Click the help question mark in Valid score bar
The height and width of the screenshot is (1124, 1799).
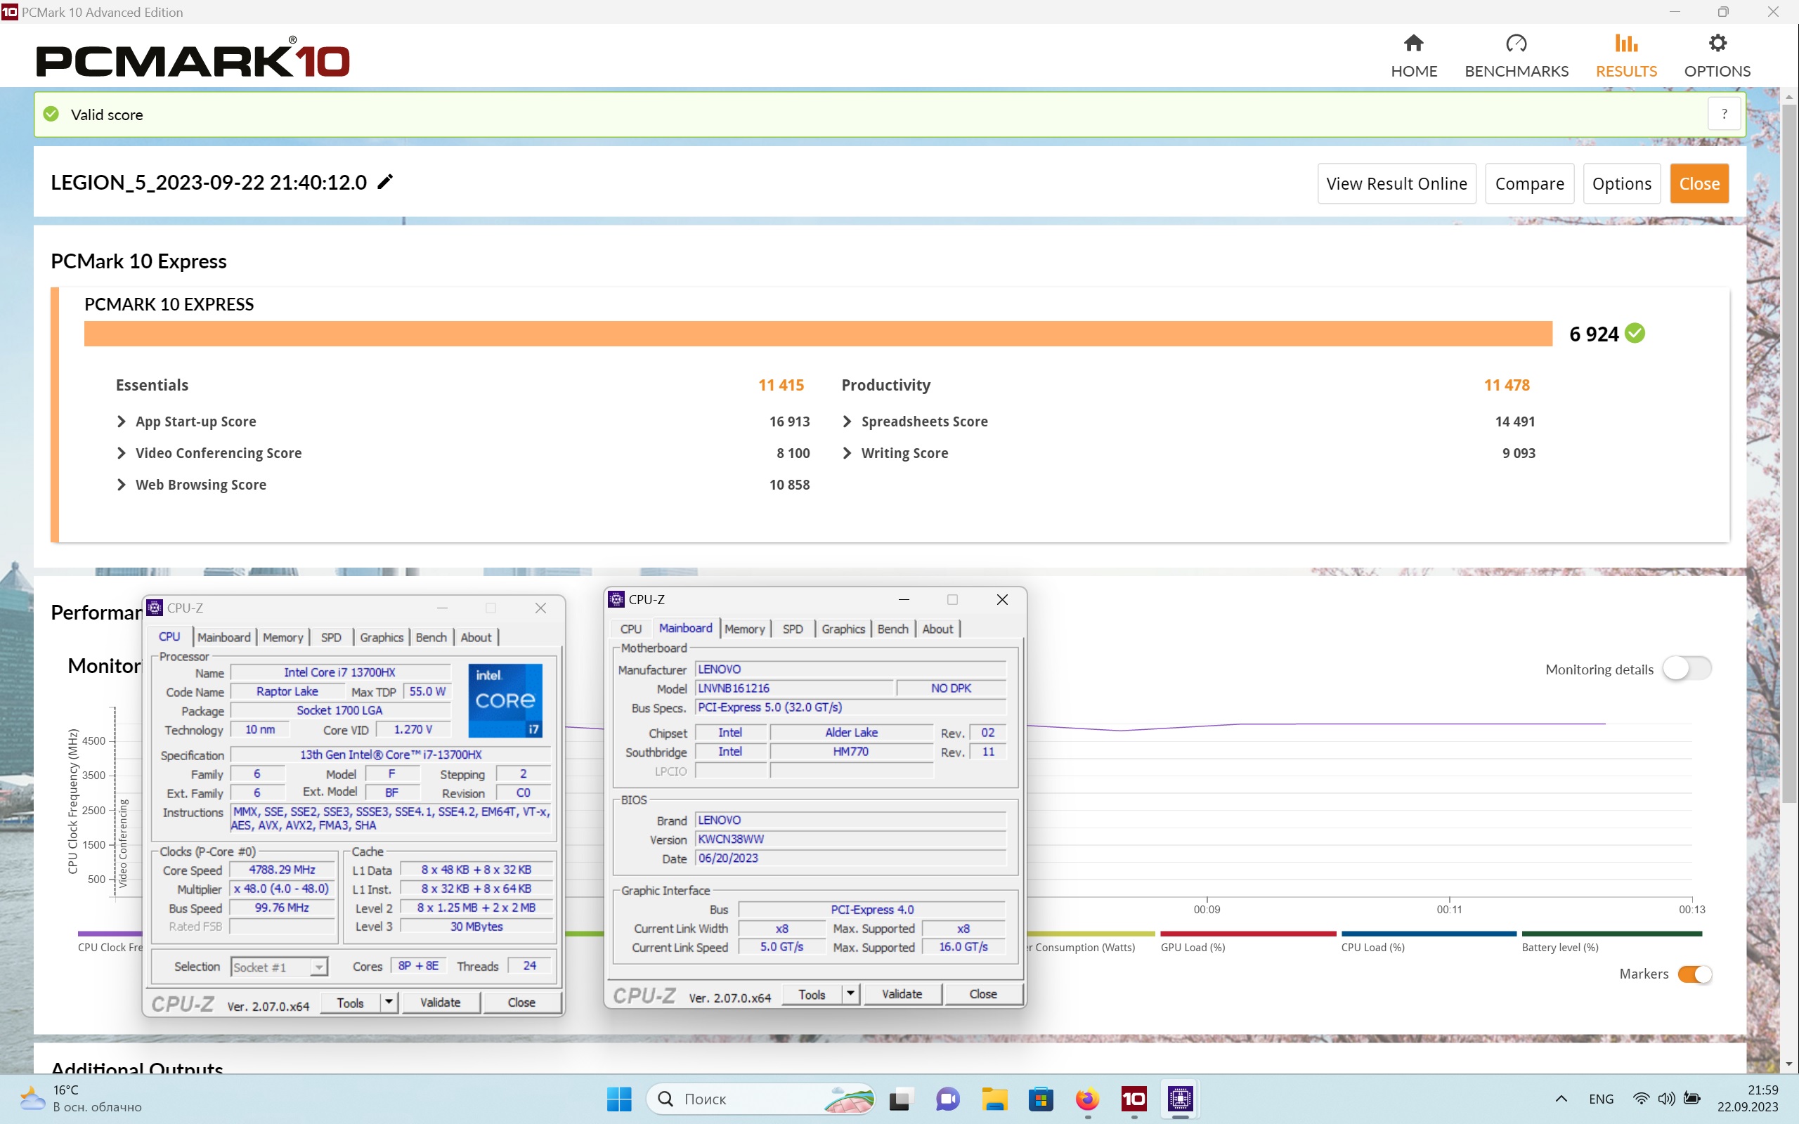point(1724,115)
